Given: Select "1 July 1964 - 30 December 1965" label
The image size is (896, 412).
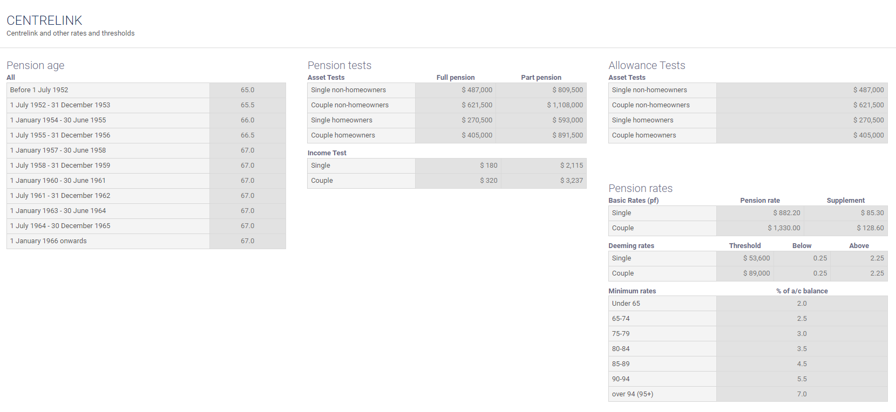Looking at the screenshot, I should coord(60,226).
